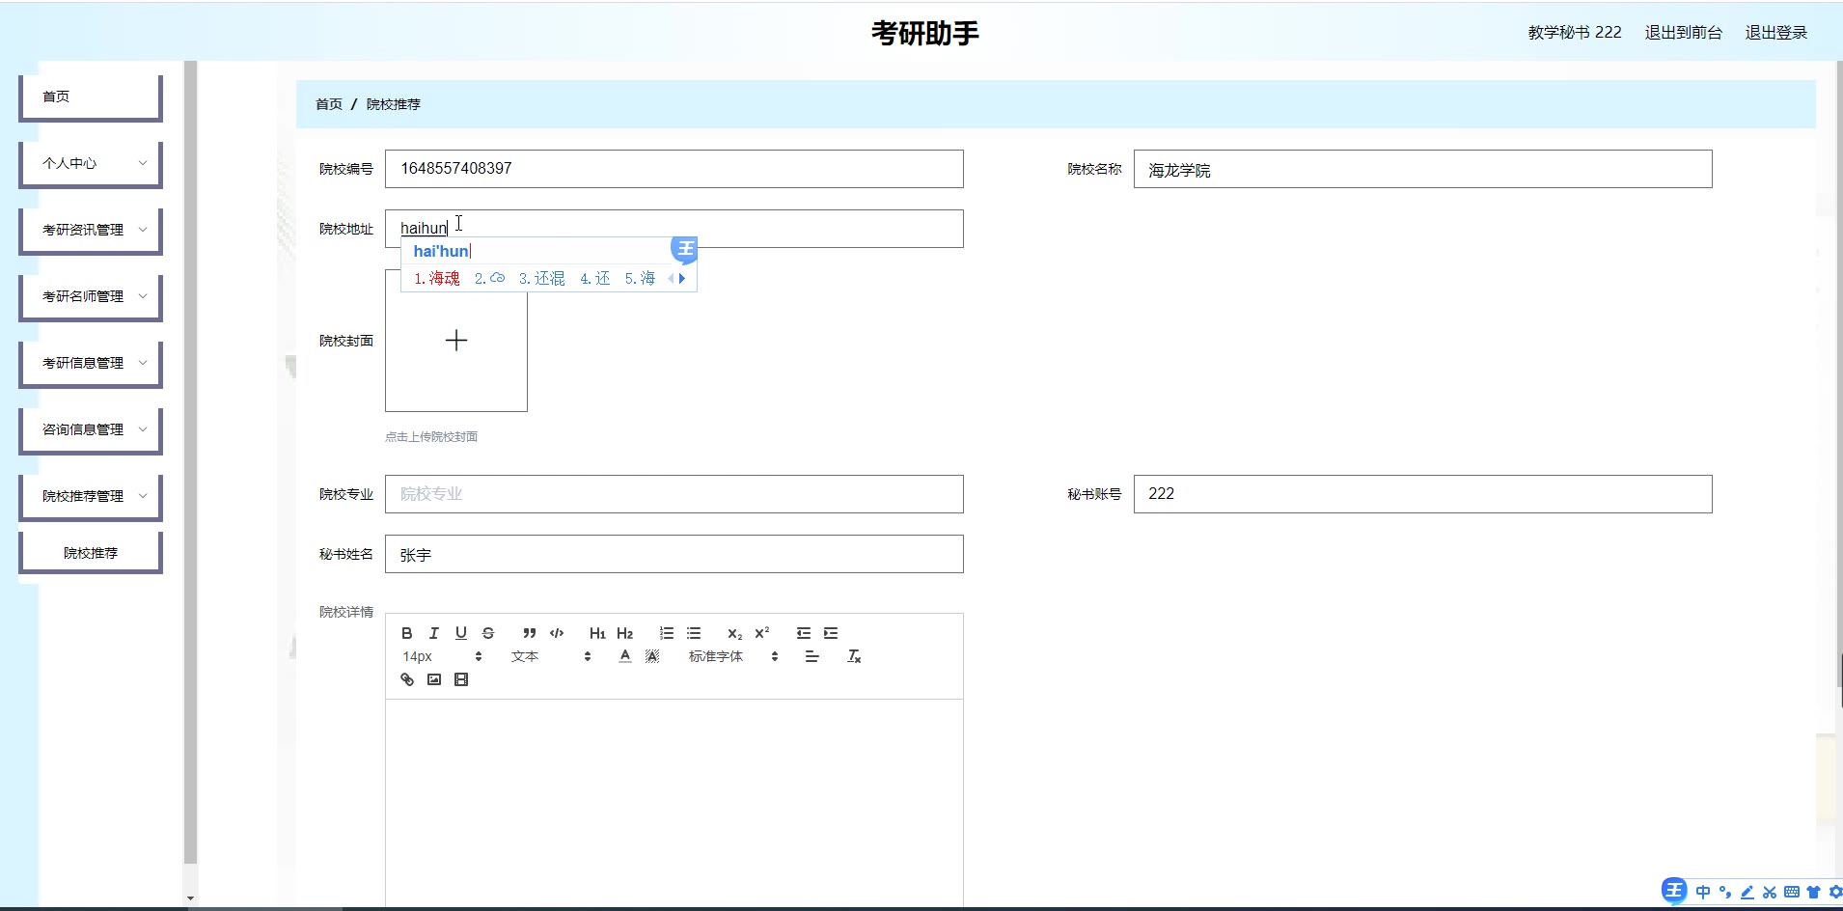Create an ordered numbered list

point(667,633)
